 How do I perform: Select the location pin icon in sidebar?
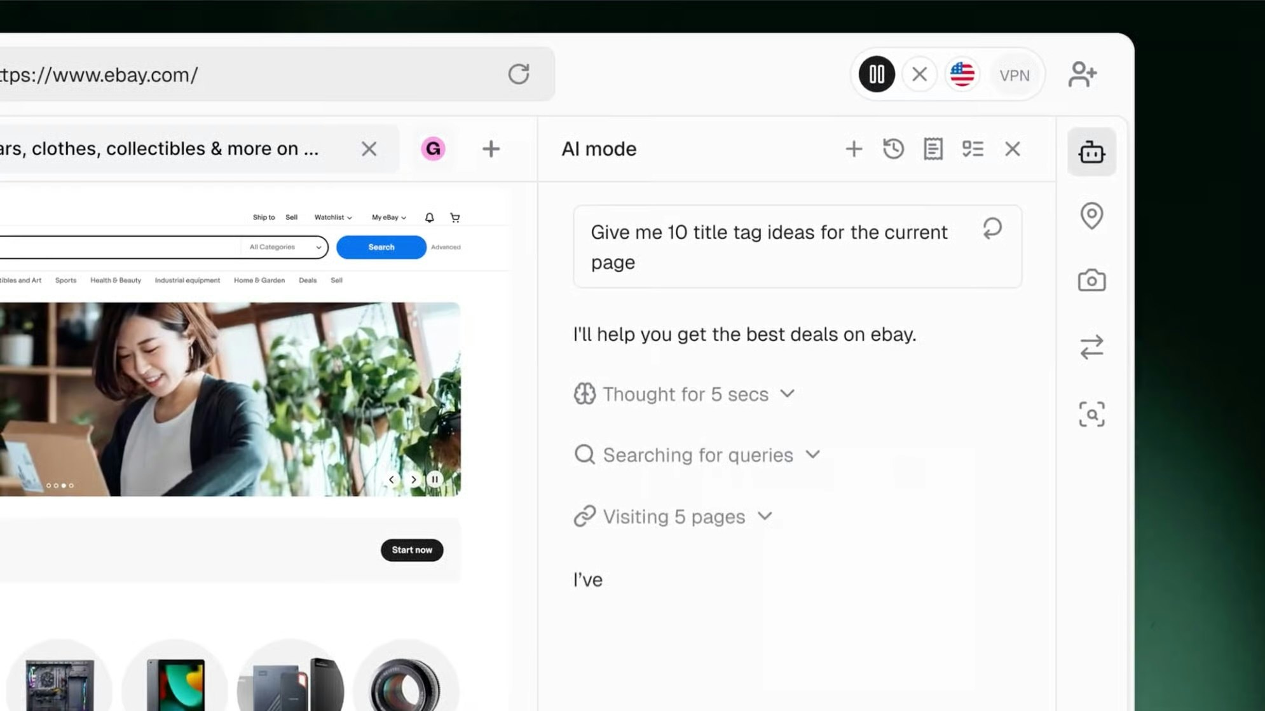point(1091,216)
